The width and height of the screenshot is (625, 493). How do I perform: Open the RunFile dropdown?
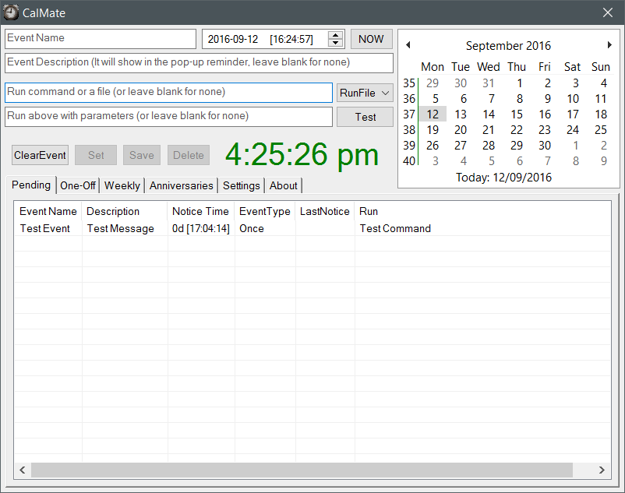(365, 93)
